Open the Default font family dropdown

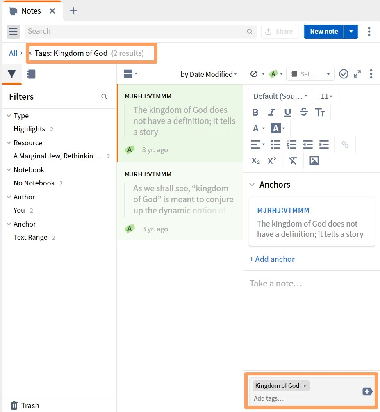[280, 96]
